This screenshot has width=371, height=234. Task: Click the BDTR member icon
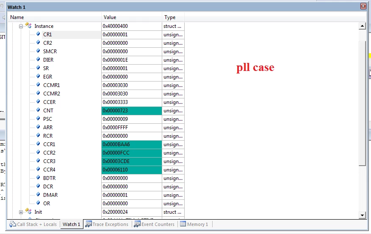click(38, 177)
